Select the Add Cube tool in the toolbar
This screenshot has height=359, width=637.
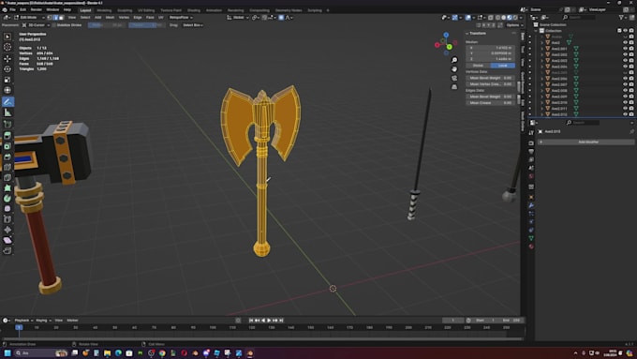tap(7, 124)
